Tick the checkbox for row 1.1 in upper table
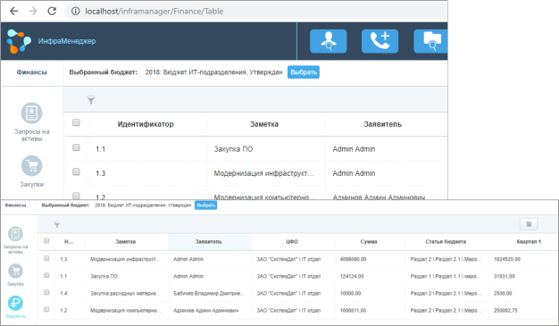 [x=76, y=147]
